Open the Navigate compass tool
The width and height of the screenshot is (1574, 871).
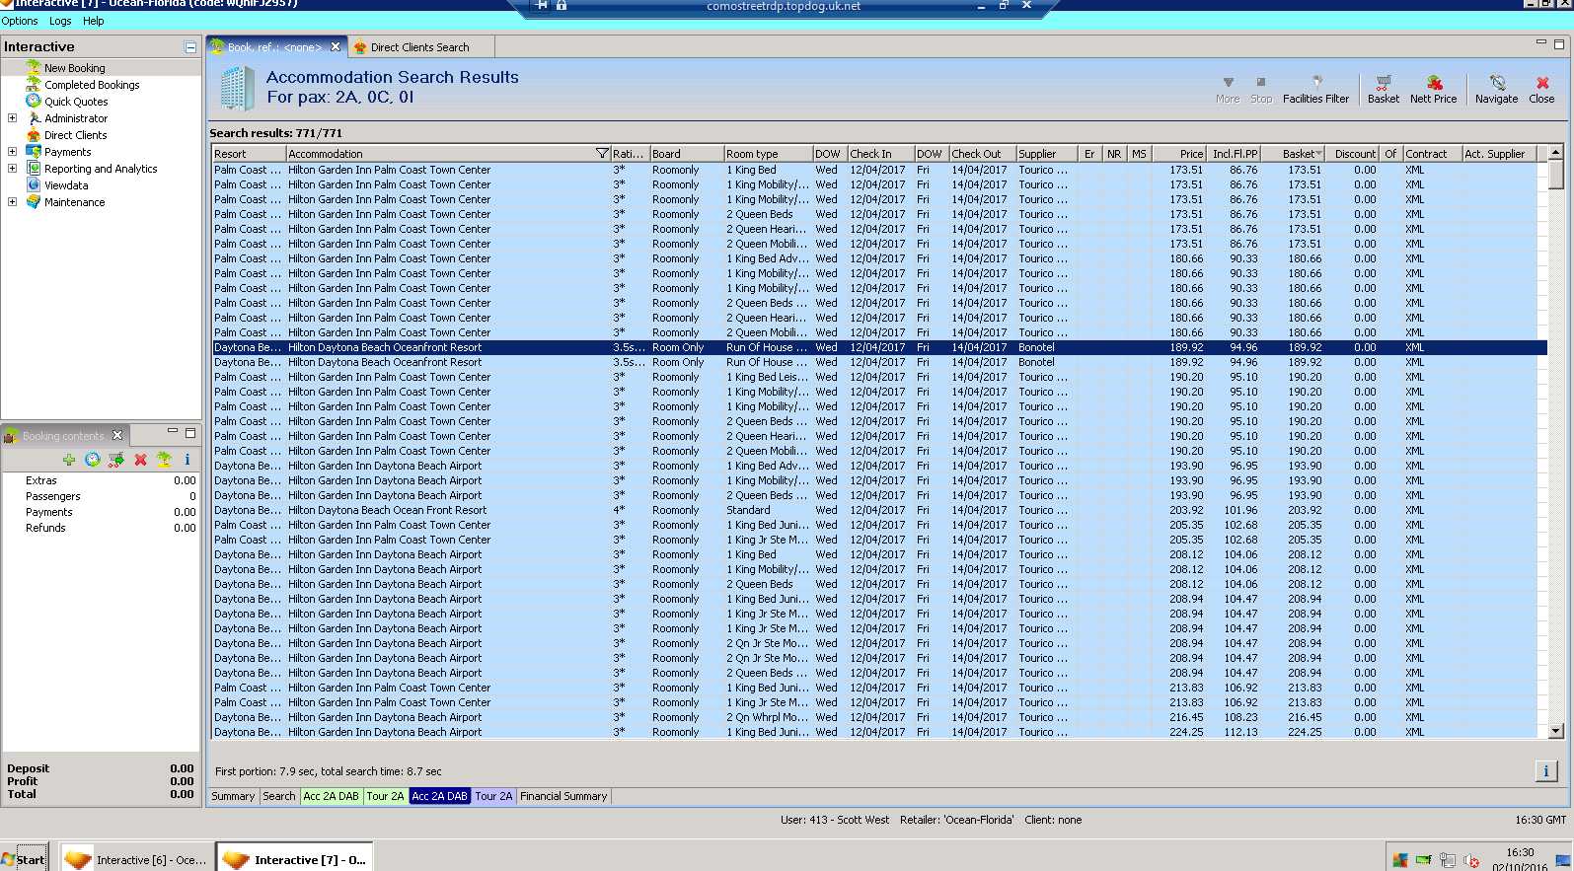[x=1496, y=89]
